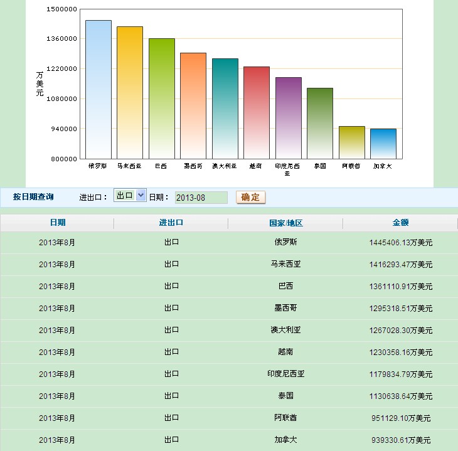The width and height of the screenshot is (458, 451).
Task: Click the 进出口 table column header
Action: click(x=171, y=223)
